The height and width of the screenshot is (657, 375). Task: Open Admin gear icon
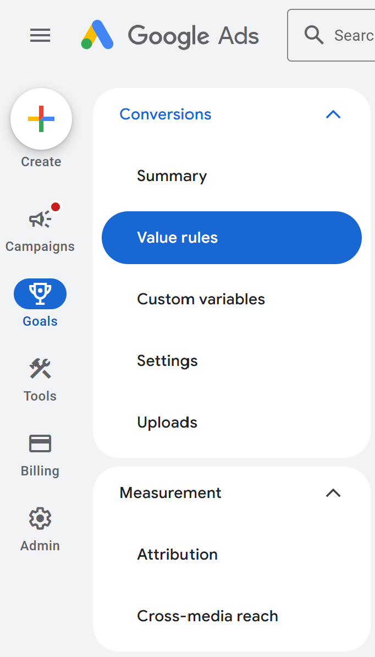[x=40, y=518]
